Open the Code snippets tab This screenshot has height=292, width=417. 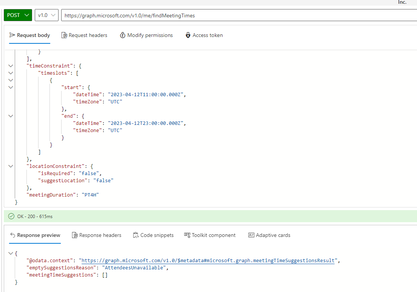click(x=153, y=235)
